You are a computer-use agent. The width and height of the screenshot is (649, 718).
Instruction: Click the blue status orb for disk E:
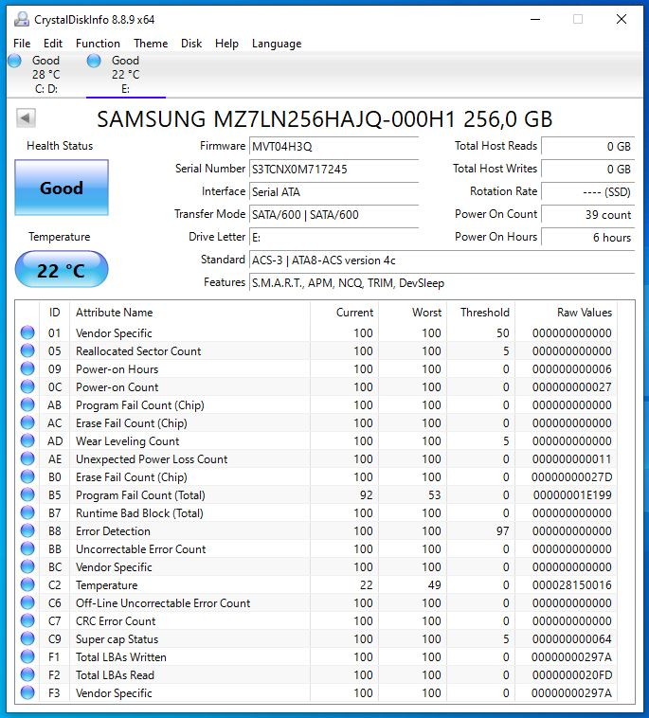94,61
